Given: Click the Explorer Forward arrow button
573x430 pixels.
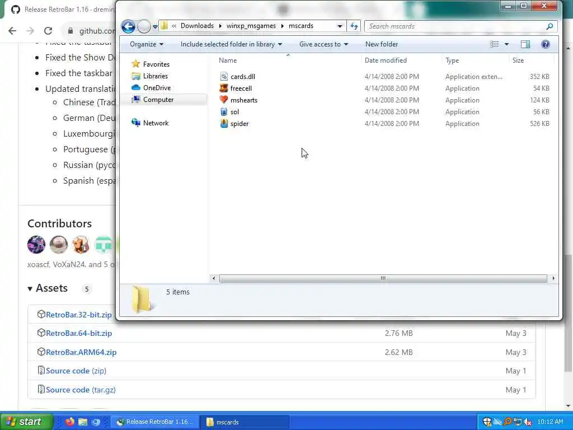Looking at the screenshot, I should pos(144,26).
